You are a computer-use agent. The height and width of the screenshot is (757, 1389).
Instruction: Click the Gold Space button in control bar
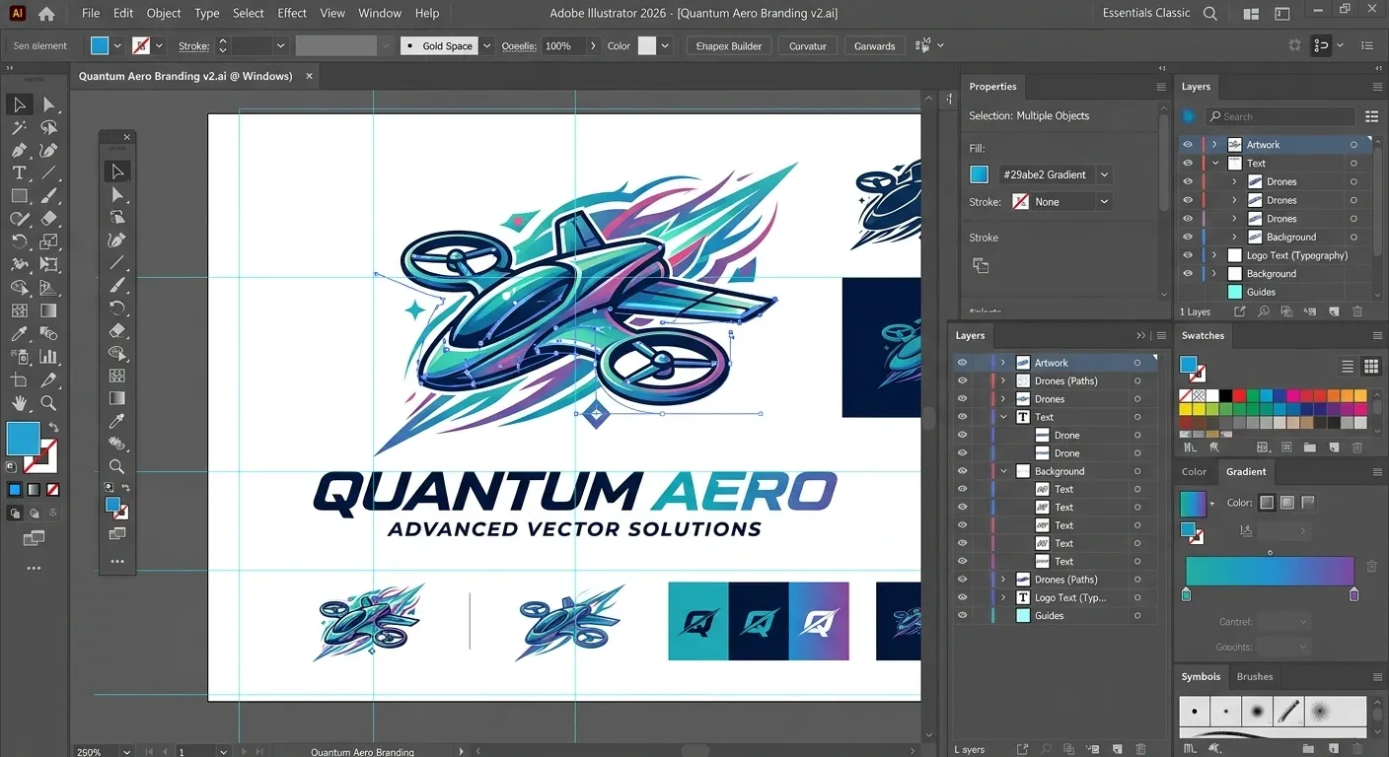click(x=439, y=46)
